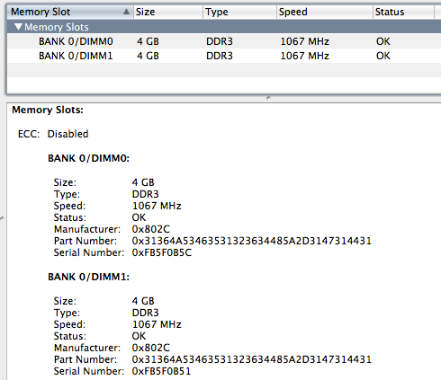Click the DDR3 type cell in DIMM0 row
Viewport: 441px width, 380px height.
coord(220,41)
